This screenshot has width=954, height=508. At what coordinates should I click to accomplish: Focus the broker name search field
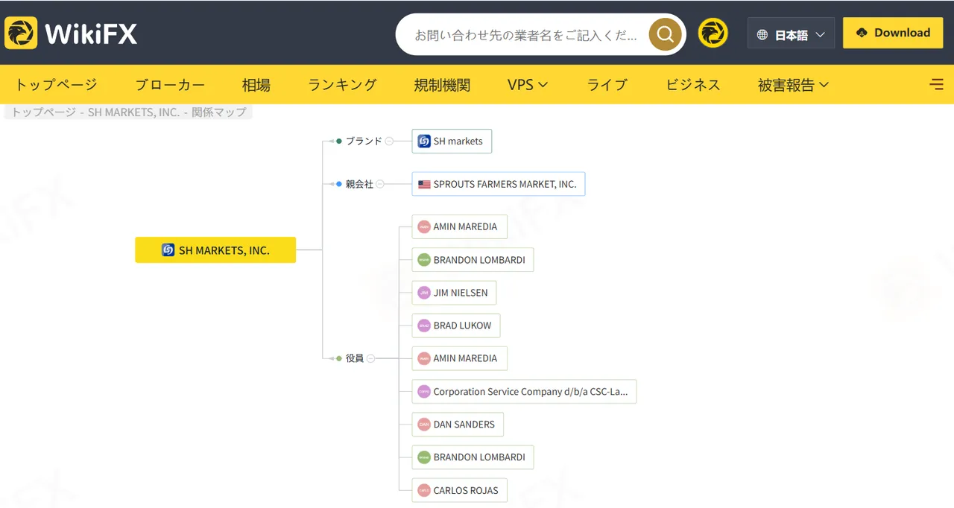pyautogui.click(x=525, y=34)
